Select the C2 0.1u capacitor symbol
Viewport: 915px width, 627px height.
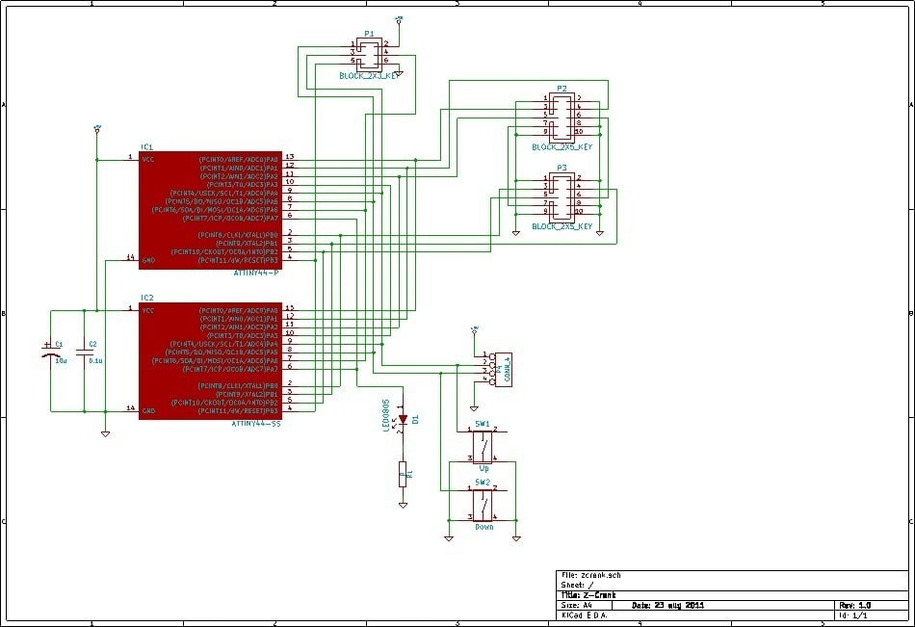[83, 353]
